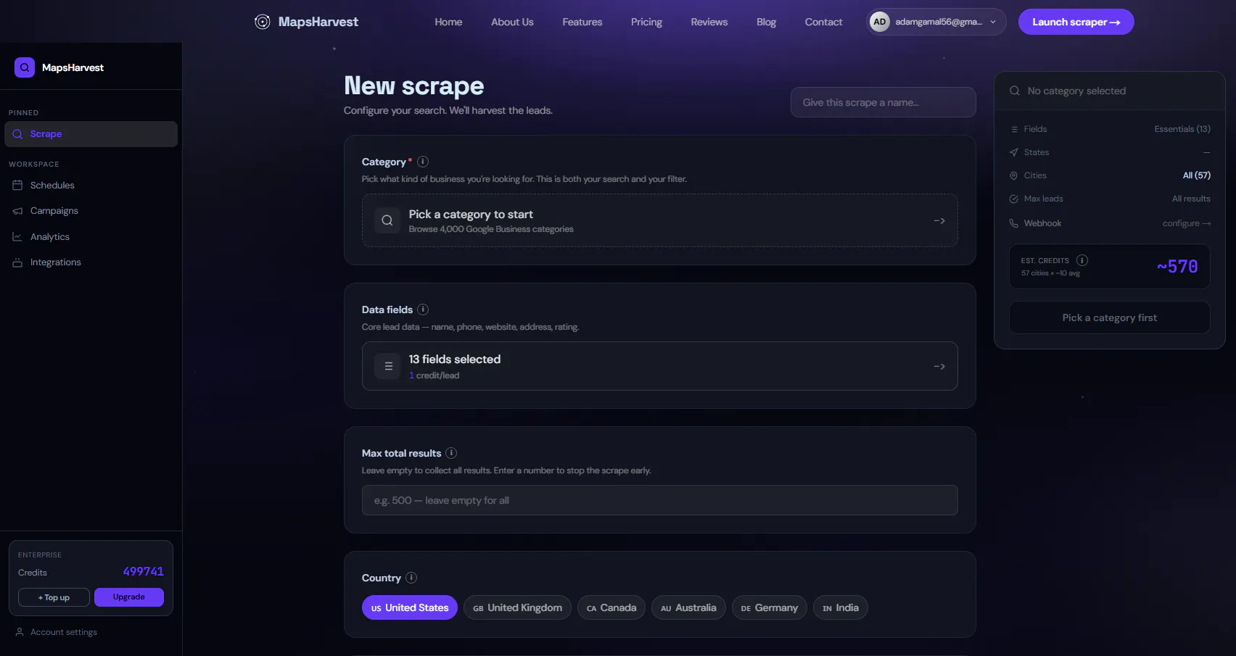Open the Pick a category to start selector
1236x656 pixels.
[x=660, y=220]
